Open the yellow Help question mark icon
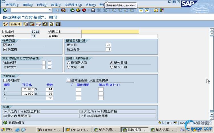This screenshot has height=133, width=214. pyautogui.click(x=156, y=10)
